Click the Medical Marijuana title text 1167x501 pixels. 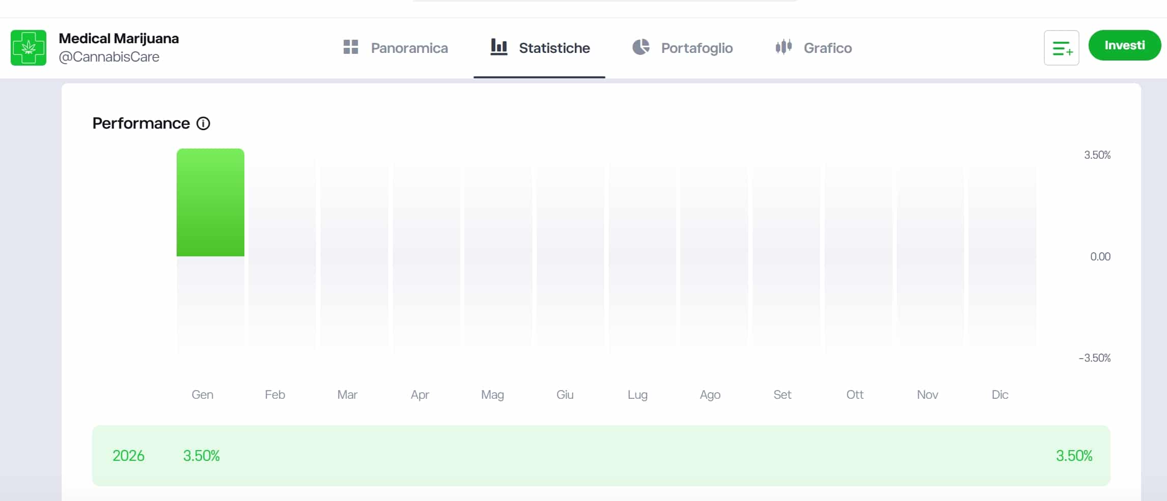tap(119, 38)
